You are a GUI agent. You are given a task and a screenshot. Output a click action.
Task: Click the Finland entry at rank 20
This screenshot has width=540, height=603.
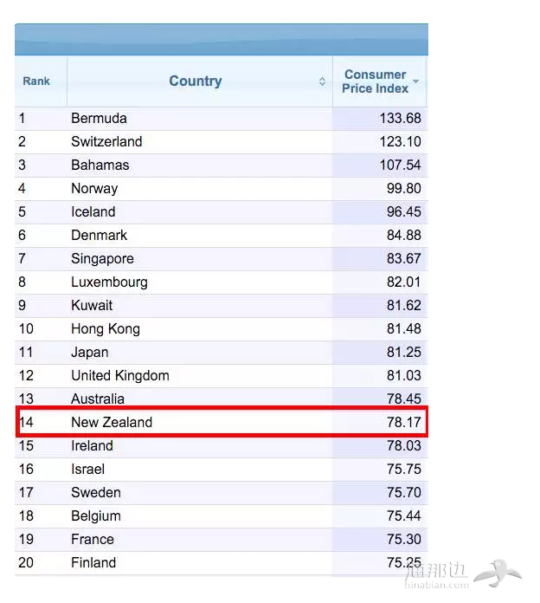(x=93, y=562)
